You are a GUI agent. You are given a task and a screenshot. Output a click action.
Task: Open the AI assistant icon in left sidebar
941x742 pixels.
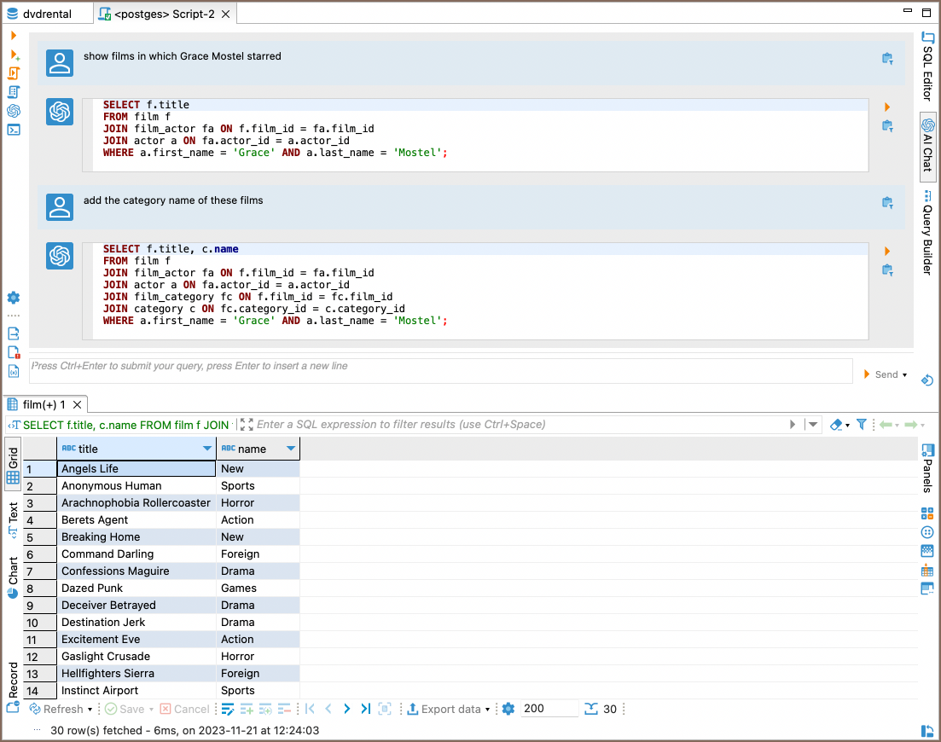point(14,111)
